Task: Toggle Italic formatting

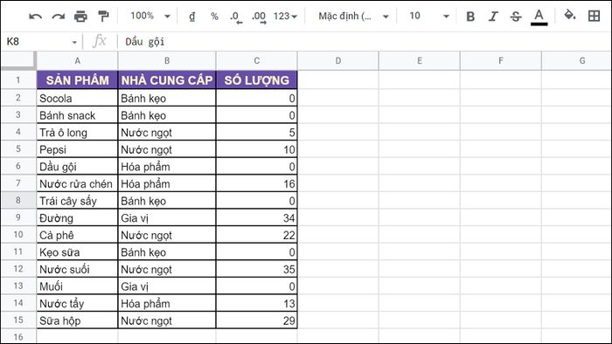Action: [493, 17]
